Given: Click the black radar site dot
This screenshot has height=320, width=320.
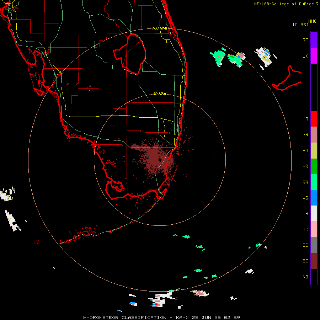Looking at the screenshot, I should pyautogui.click(x=160, y=160).
